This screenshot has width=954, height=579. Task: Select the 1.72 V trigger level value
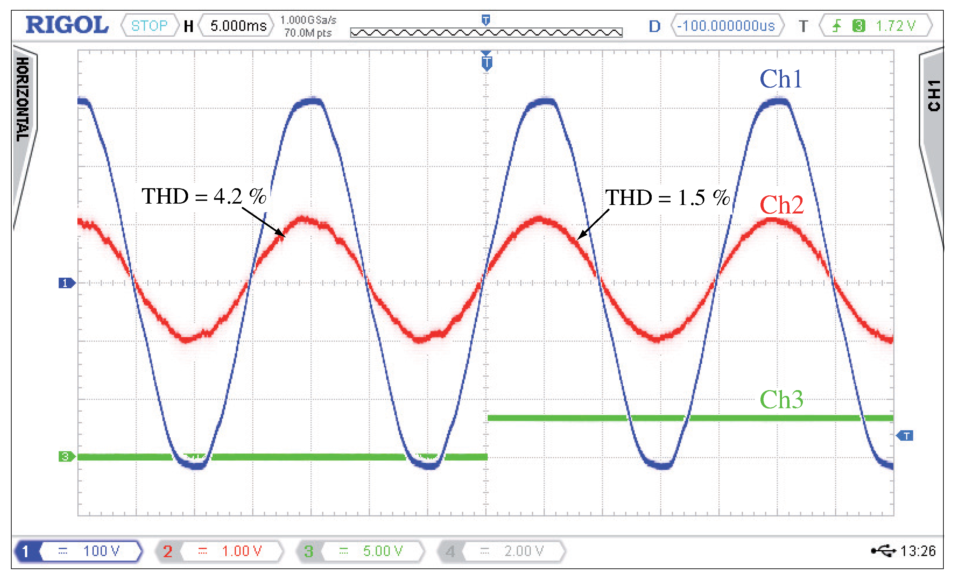896,26
